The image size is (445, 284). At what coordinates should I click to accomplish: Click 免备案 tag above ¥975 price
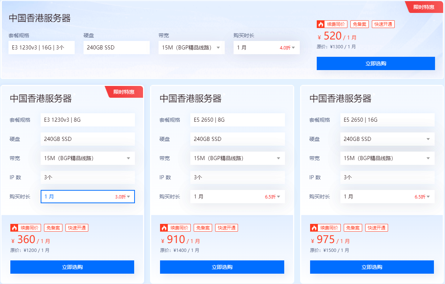353,228
